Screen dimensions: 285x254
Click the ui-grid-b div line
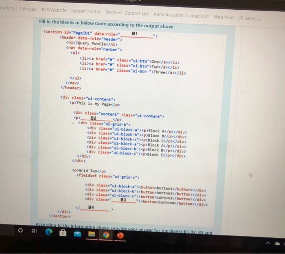[x=104, y=124]
